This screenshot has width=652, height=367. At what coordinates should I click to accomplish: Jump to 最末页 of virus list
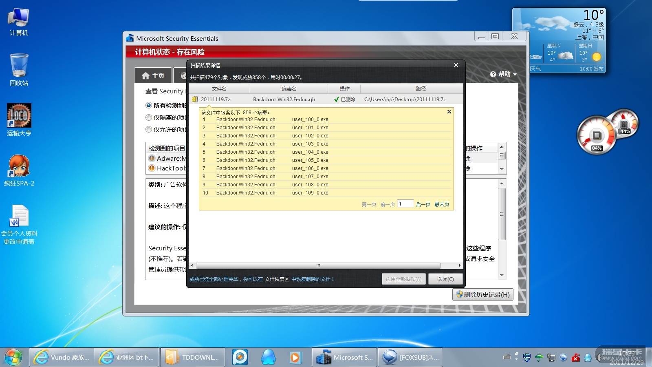(x=442, y=204)
